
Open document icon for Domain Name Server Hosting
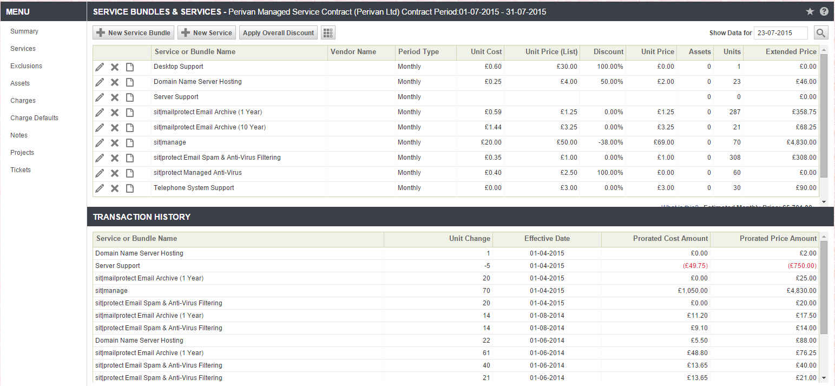pos(130,82)
